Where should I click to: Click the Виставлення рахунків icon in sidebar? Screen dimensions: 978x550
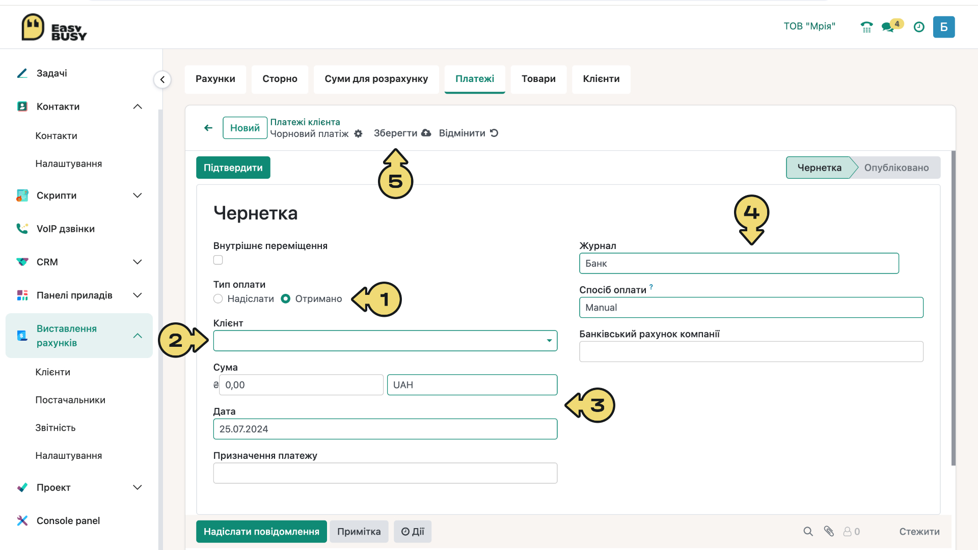point(22,336)
